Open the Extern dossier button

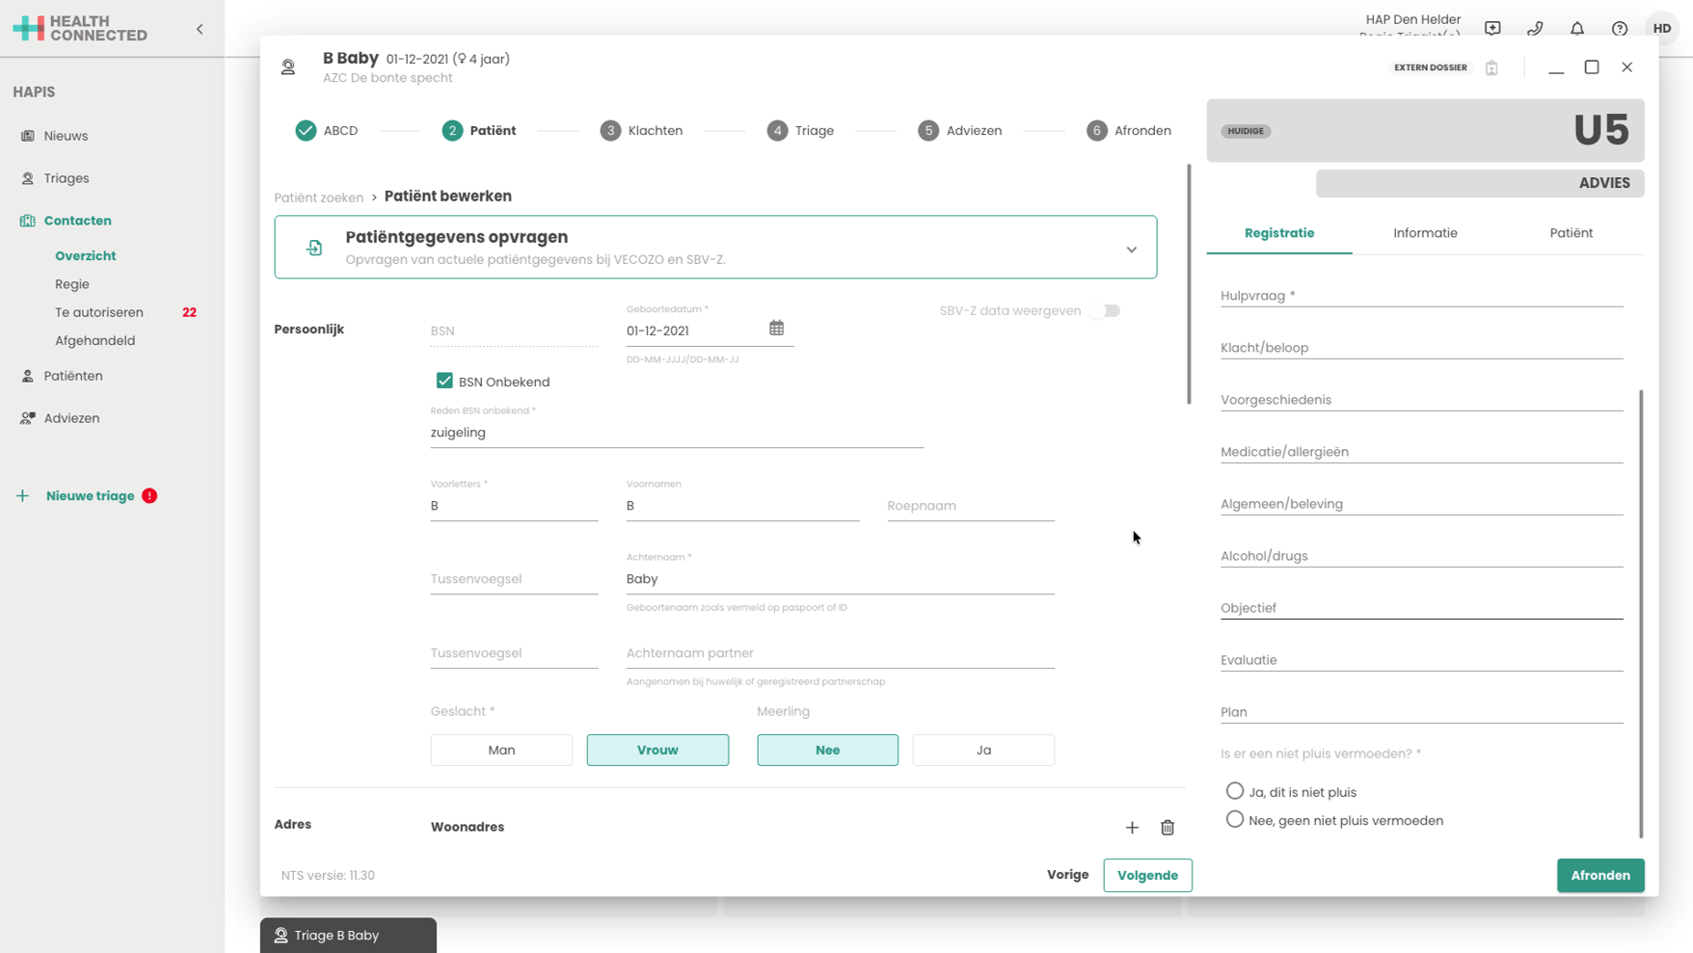click(x=1430, y=67)
